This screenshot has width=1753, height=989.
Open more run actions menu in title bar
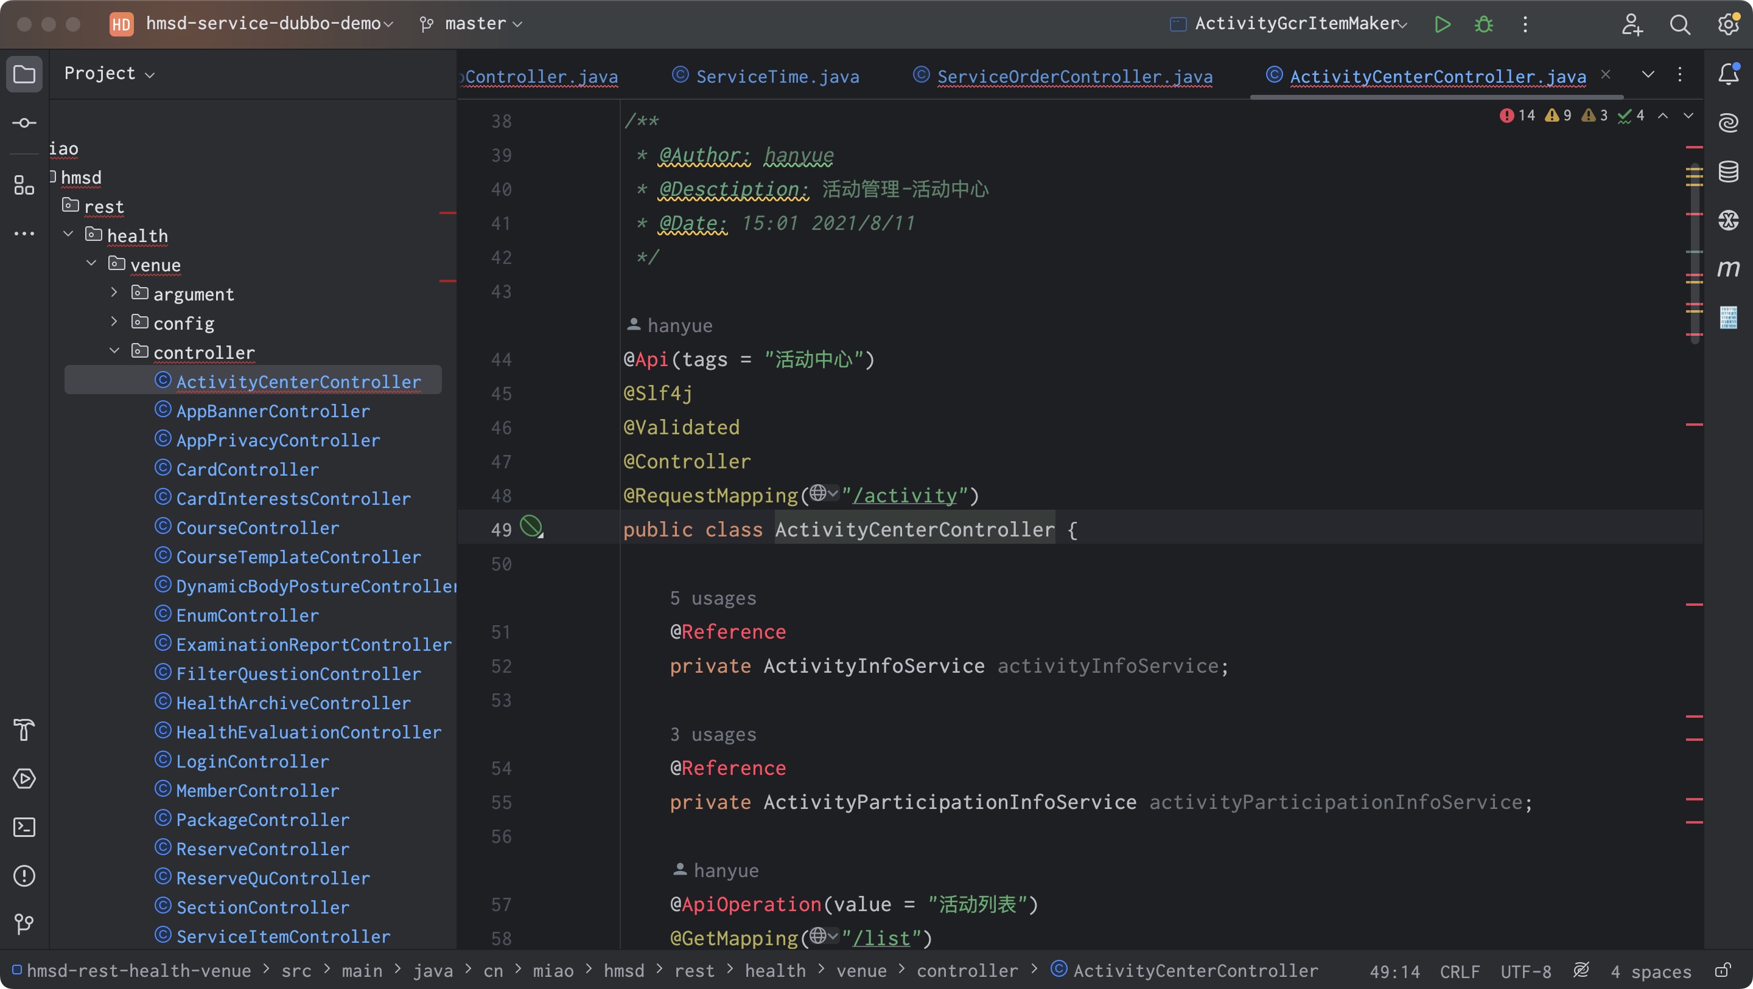pyautogui.click(x=1525, y=24)
